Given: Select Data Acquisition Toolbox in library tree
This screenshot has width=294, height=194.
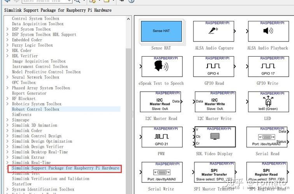Looking at the screenshot, I should (38, 24).
